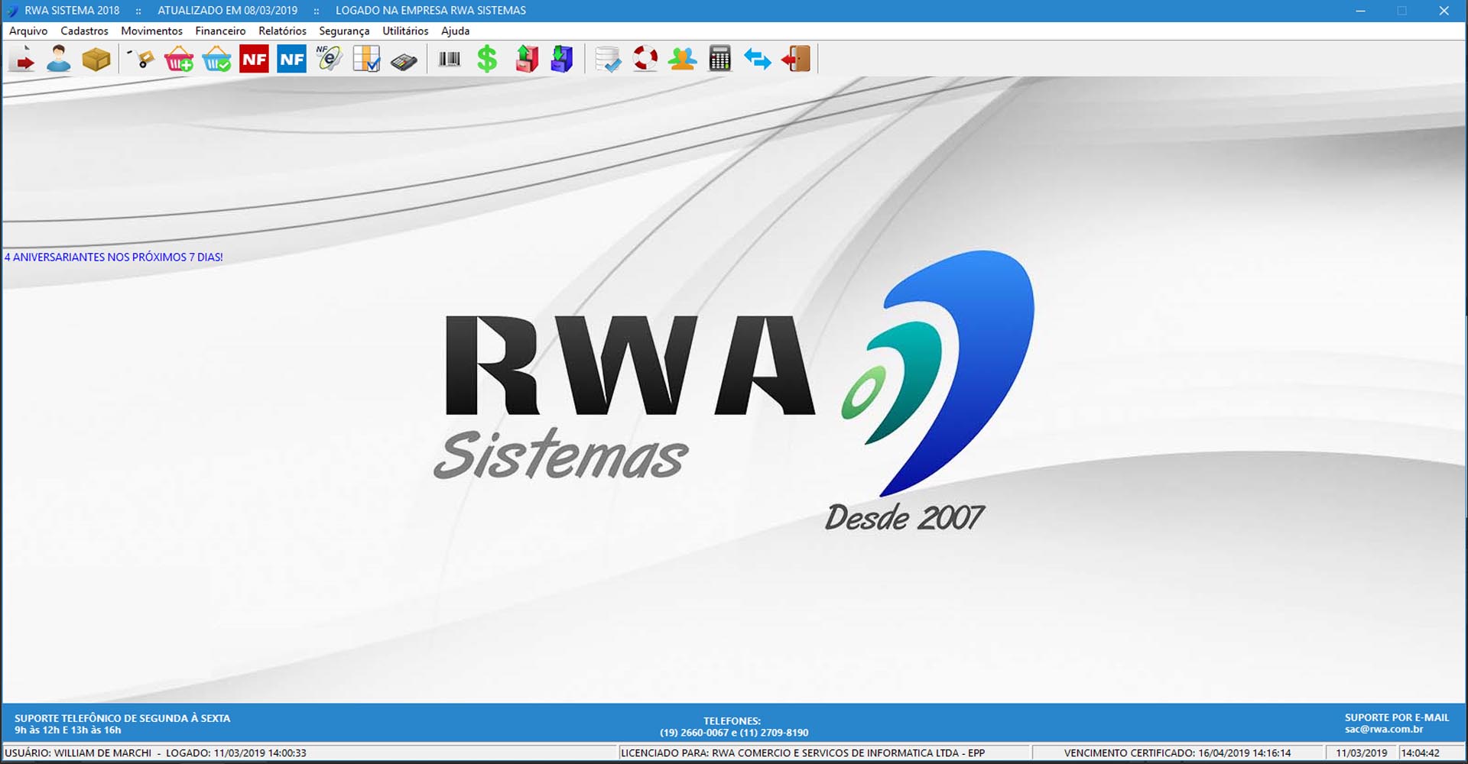
Task: Click the blue swap arrows icon
Action: (757, 59)
